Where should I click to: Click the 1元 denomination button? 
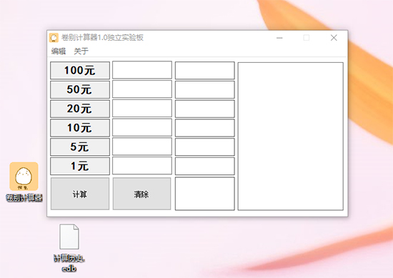80,166
